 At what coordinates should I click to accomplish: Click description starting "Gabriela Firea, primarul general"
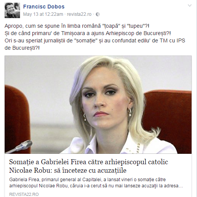87,180
